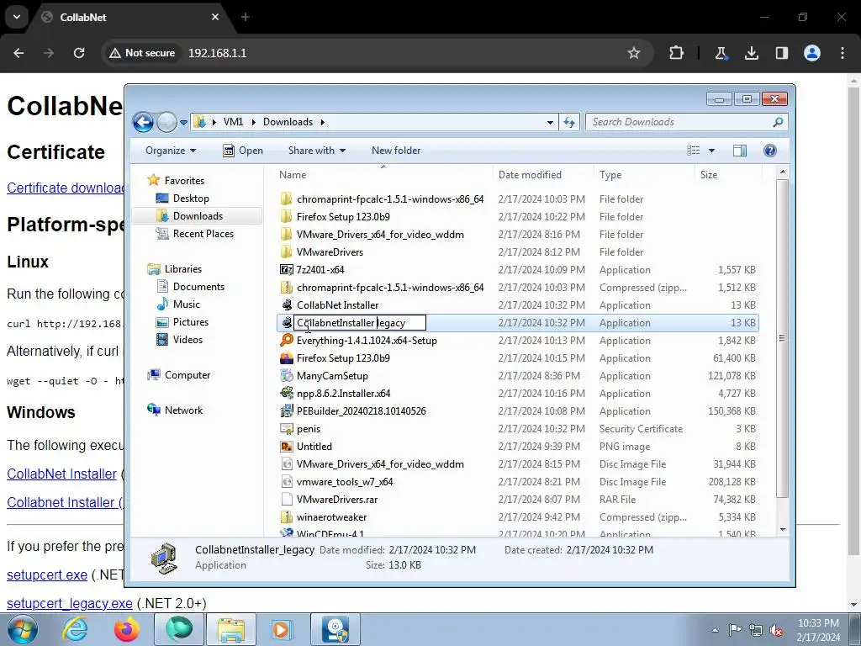
Task: Sort files by Date modified column
Action: pos(530,175)
